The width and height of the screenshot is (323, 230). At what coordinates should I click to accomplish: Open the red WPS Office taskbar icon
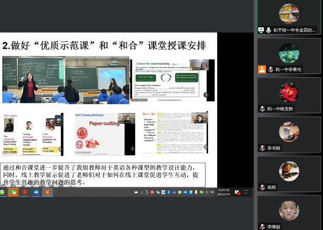[25, 192]
